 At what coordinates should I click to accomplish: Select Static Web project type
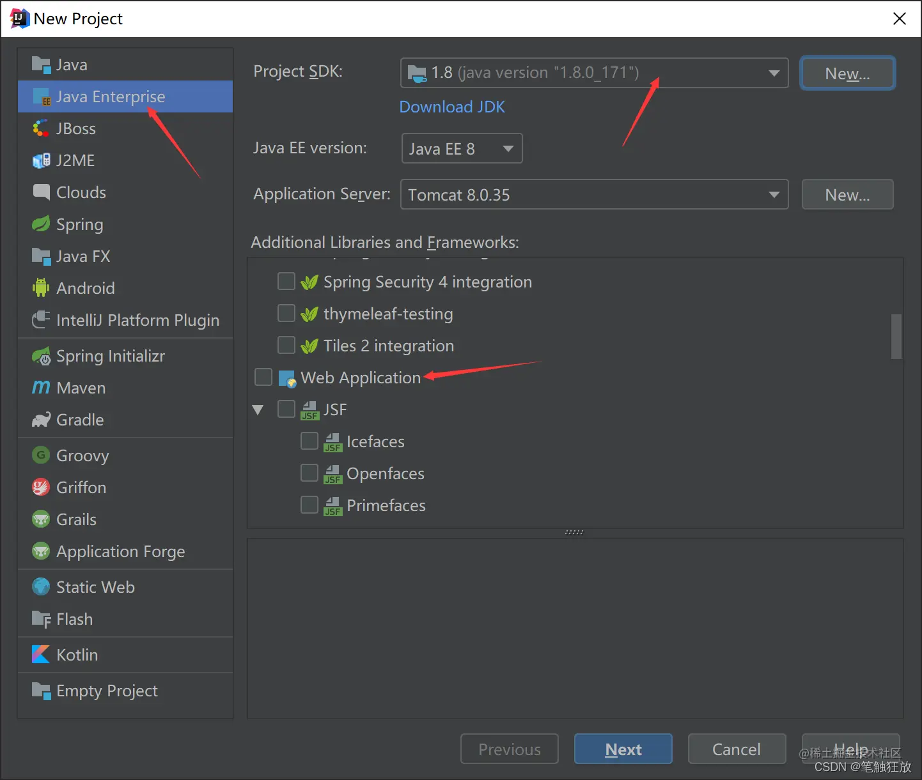coord(125,587)
